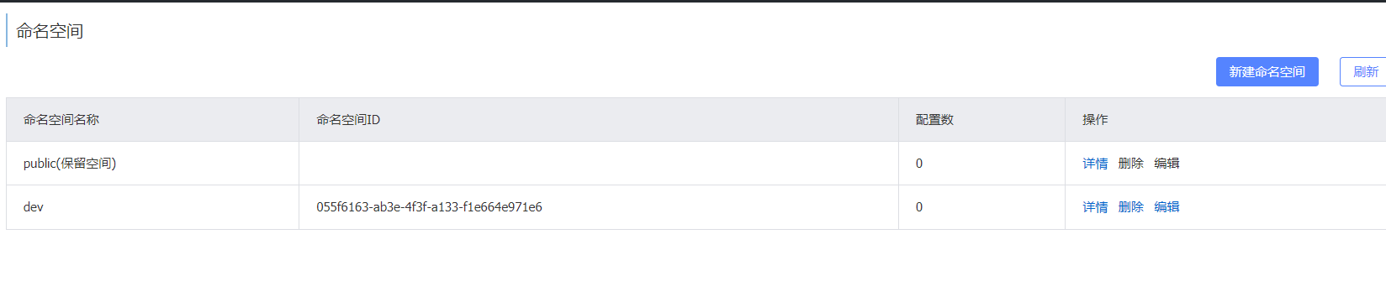Open 详情 for the dev namespace

point(1095,207)
